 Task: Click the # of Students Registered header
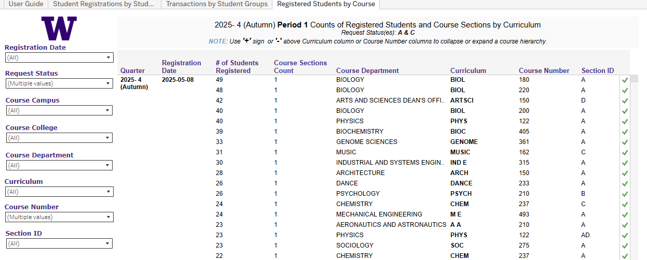237,67
